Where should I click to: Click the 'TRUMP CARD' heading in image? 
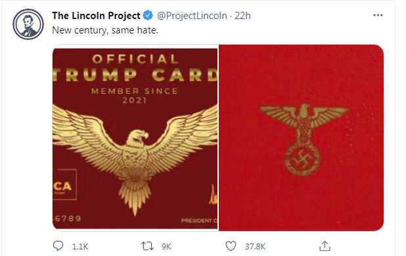tap(135, 75)
